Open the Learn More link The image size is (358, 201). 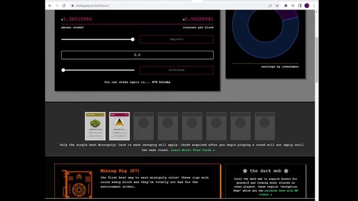(x=180, y=150)
